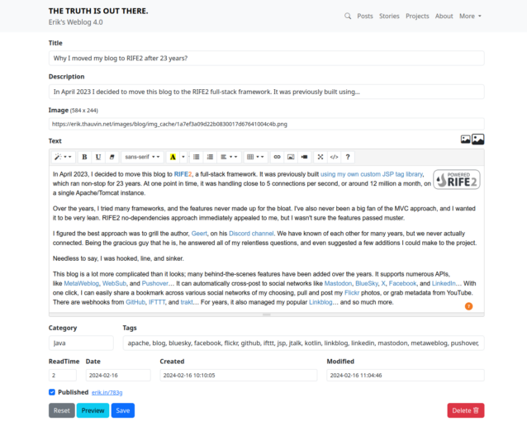Viewport: 527px width, 421px height.
Task: Click the Flickr link
Action: coord(352,293)
